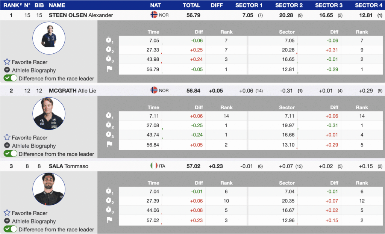This screenshot has width=385, height=234.
Task: Click the Favorite Racer star for Sala
Action: coord(7,213)
